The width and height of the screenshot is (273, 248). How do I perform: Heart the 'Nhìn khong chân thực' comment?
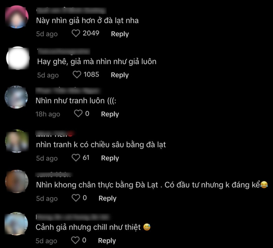76,198
